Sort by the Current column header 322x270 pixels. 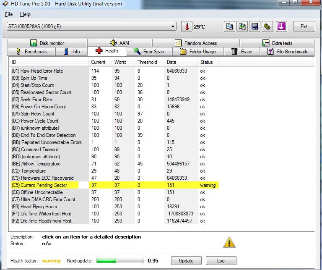(100, 62)
